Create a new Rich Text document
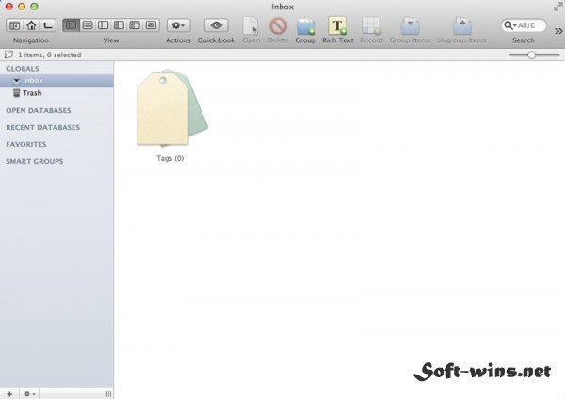This screenshot has height=399, width=565. (338, 26)
